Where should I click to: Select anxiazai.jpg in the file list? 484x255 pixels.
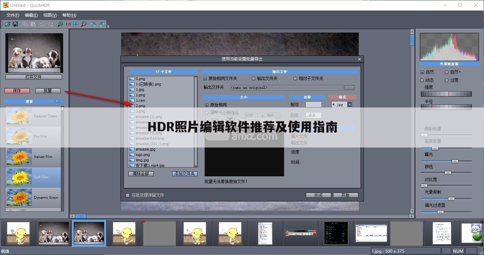(145, 149)
